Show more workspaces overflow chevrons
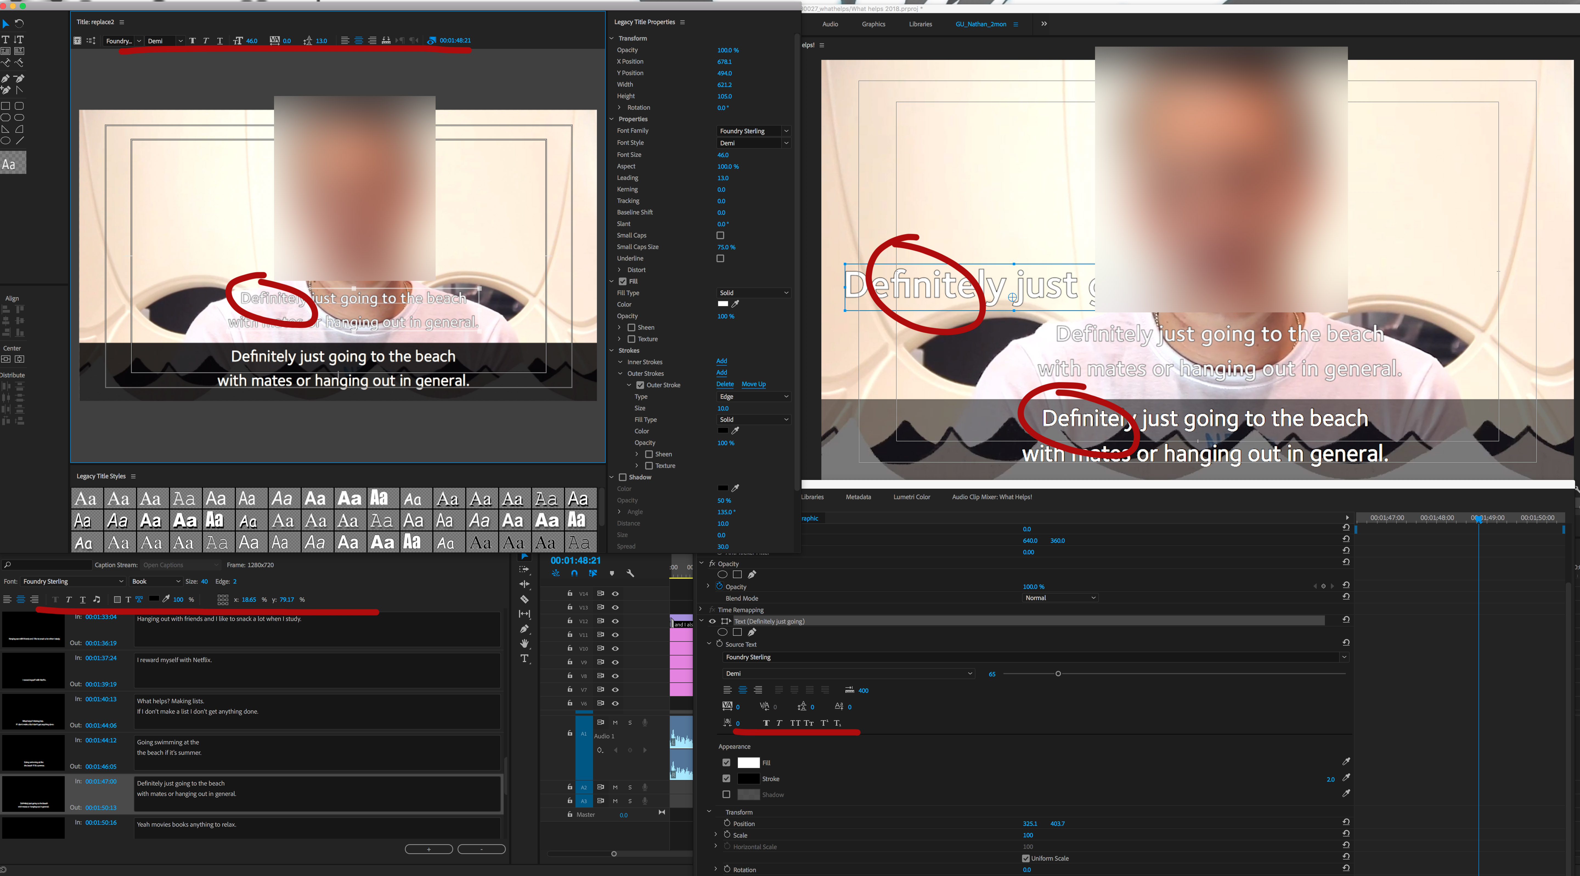Viewport: 1580px width, 876px height. (x=1044, y=24)
